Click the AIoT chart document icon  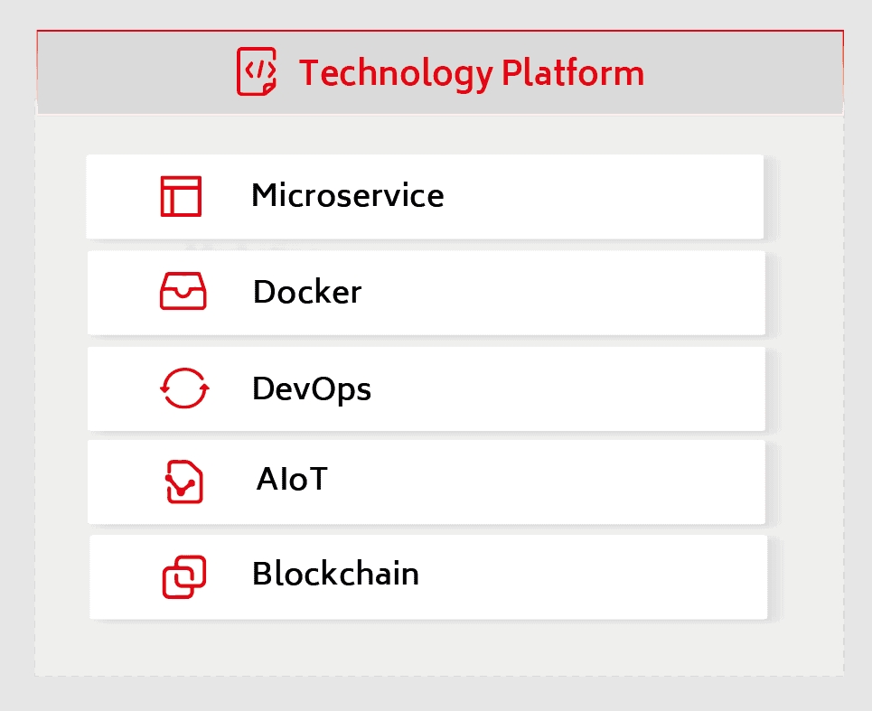tap(184, 481)
